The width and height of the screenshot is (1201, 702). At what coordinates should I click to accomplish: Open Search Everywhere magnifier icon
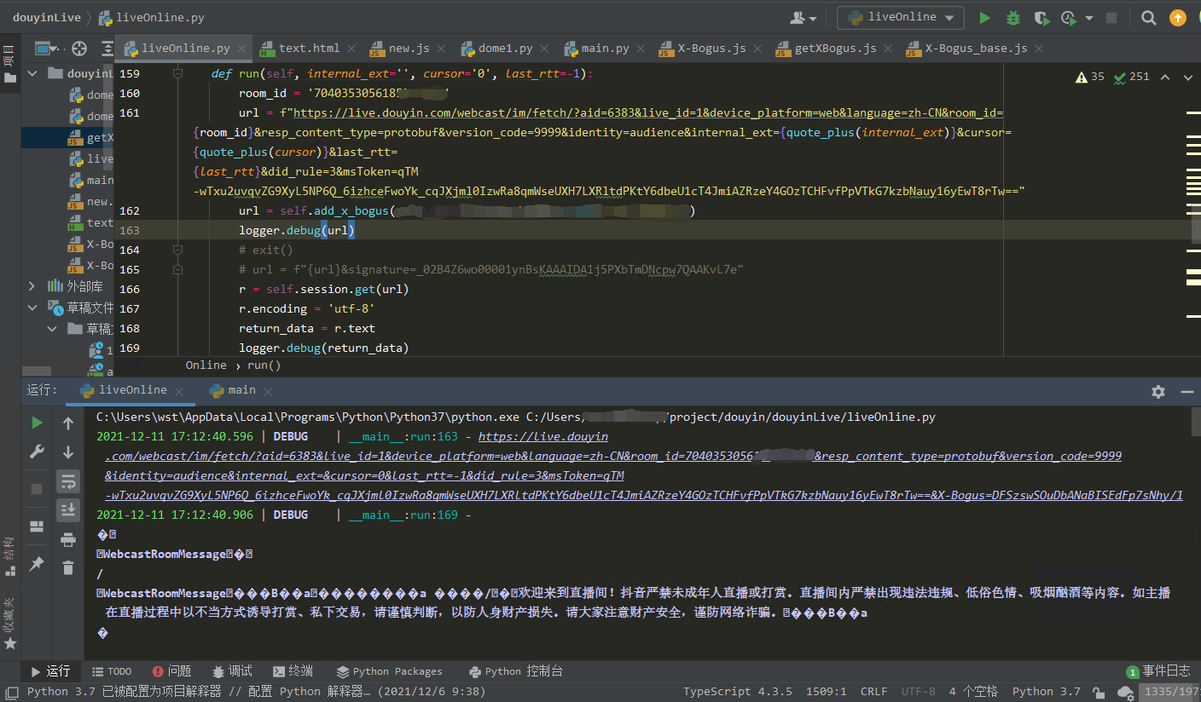coord(1149,18)
